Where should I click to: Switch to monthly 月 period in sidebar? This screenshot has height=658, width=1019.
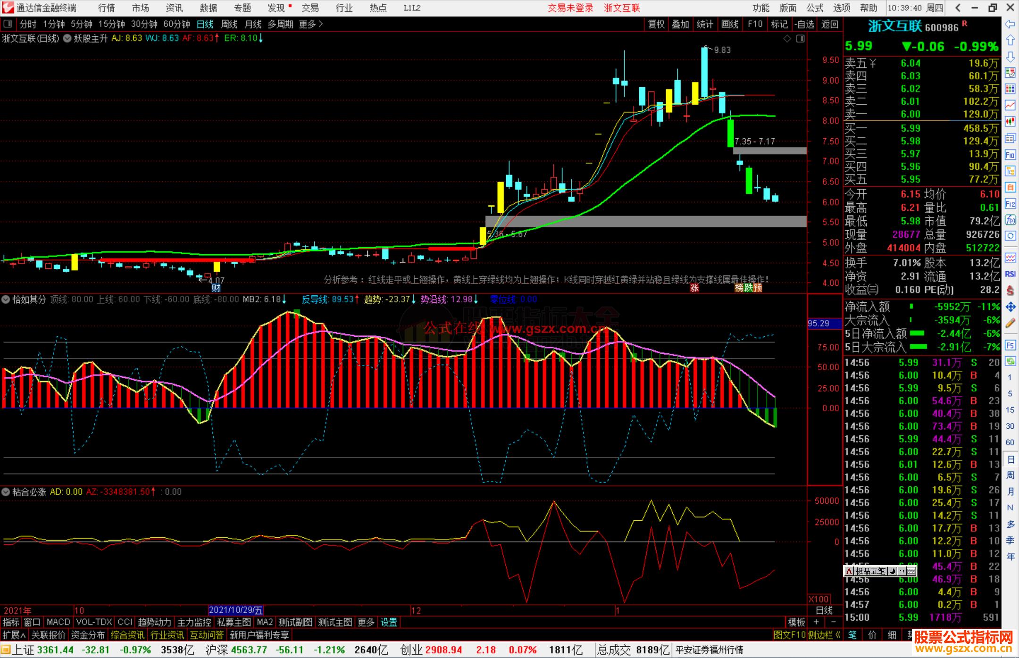coord(1010,491)
